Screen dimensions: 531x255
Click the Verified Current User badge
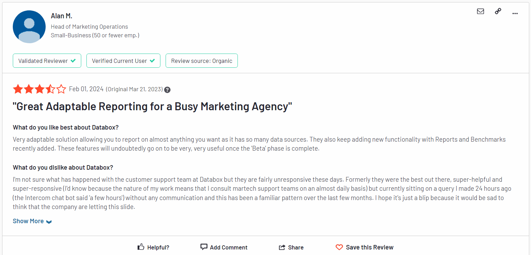tap(123, 61)
